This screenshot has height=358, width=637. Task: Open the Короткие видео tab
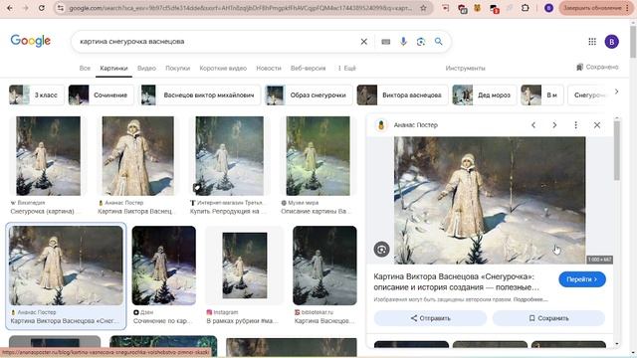click(223, 69)
